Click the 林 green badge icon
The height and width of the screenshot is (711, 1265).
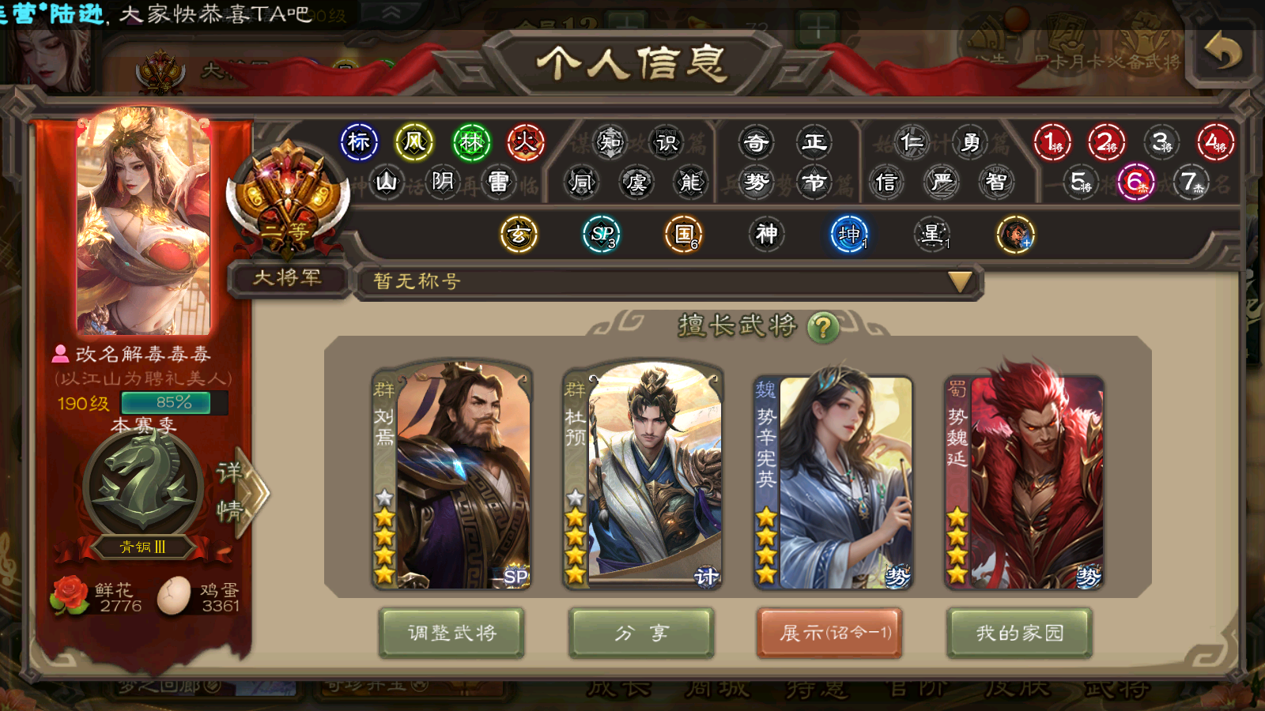[471, 142]
